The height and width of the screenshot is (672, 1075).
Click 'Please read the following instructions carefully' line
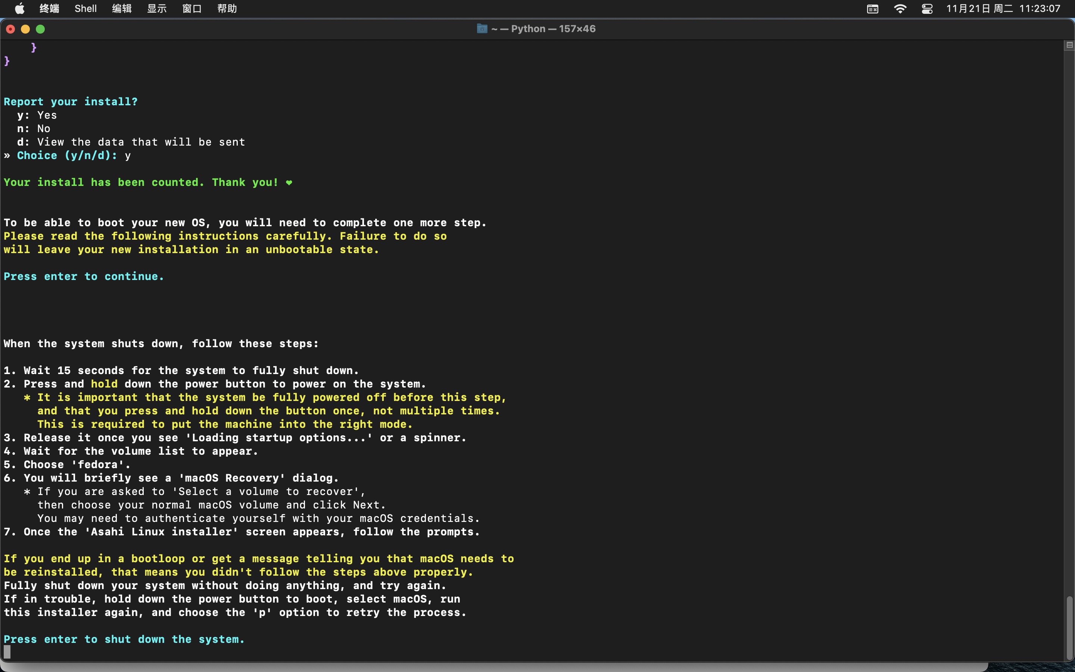(x=225, y=236)
